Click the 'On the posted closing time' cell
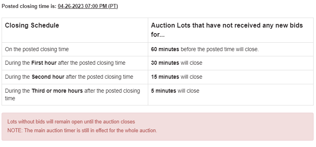This screenshot has height=147, width=316. [x=75, y=50]
